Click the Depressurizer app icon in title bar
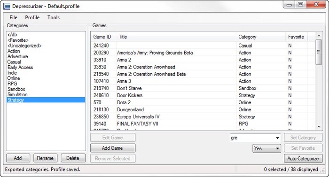The height and width of the screenshot is (177, 329). 7,6
